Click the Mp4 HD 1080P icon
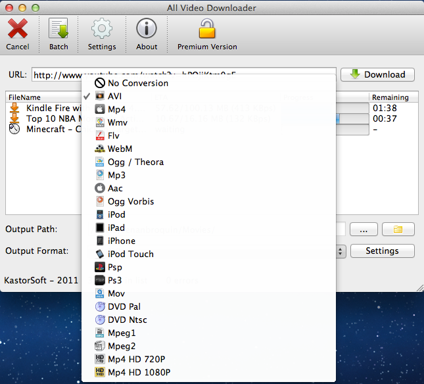Screen dimensions: 424x384 click(x=100, y=372)
